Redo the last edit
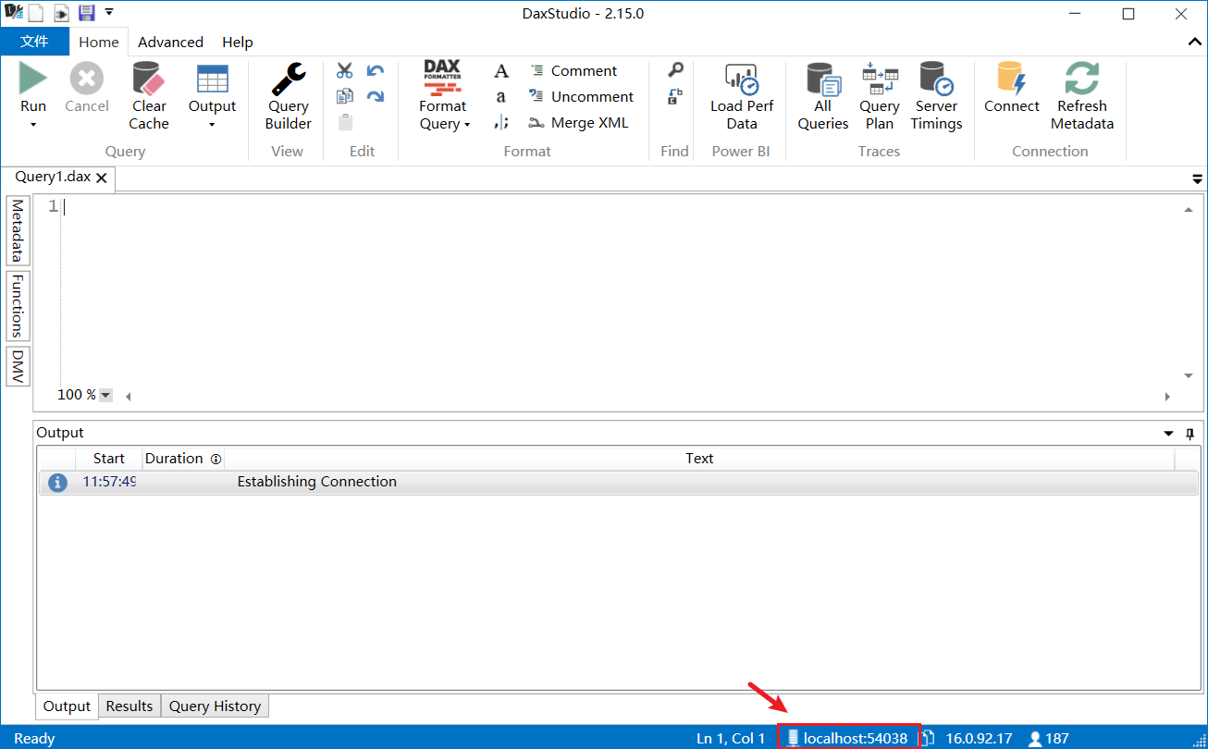 pos(376,96)
